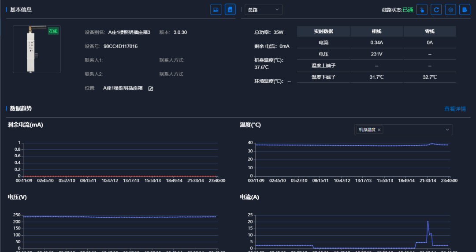The image size is (476, 252).
Task: Click the hand pointer manual control icon
Action: (x=422, y=10)
